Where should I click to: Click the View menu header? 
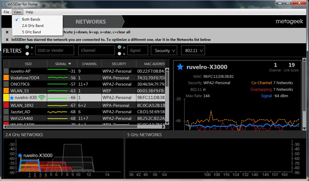tap(17, 12)
